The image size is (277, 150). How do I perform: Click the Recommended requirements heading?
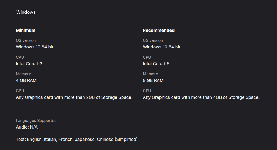(x=159, y=30)
